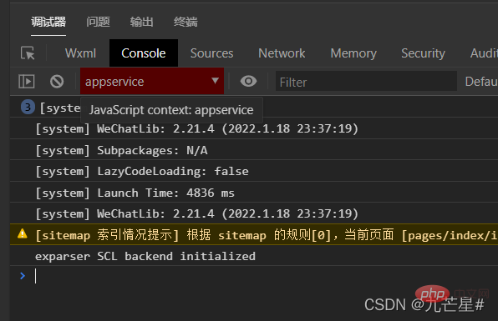Click the eye live expression icon
The image size is (498, 321).
[x=248, y=82]
